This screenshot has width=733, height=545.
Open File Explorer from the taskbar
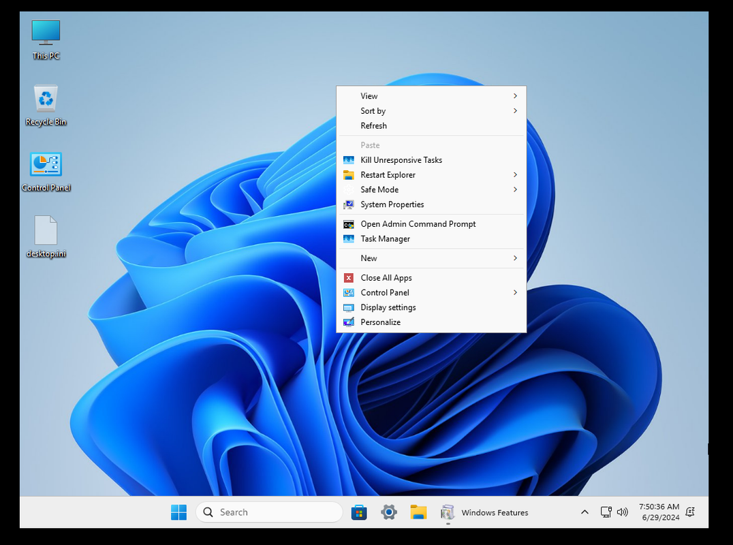pyautogui.click(x=418, y=512)
